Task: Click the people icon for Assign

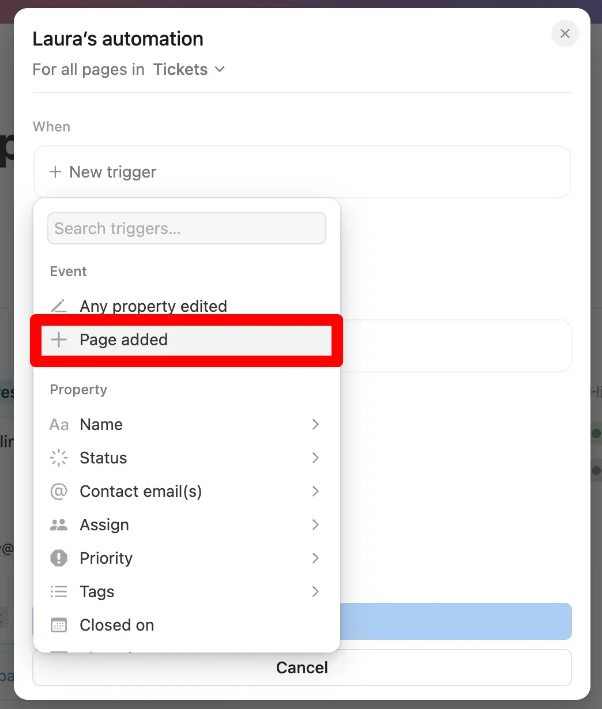Action: pos(59,525)
